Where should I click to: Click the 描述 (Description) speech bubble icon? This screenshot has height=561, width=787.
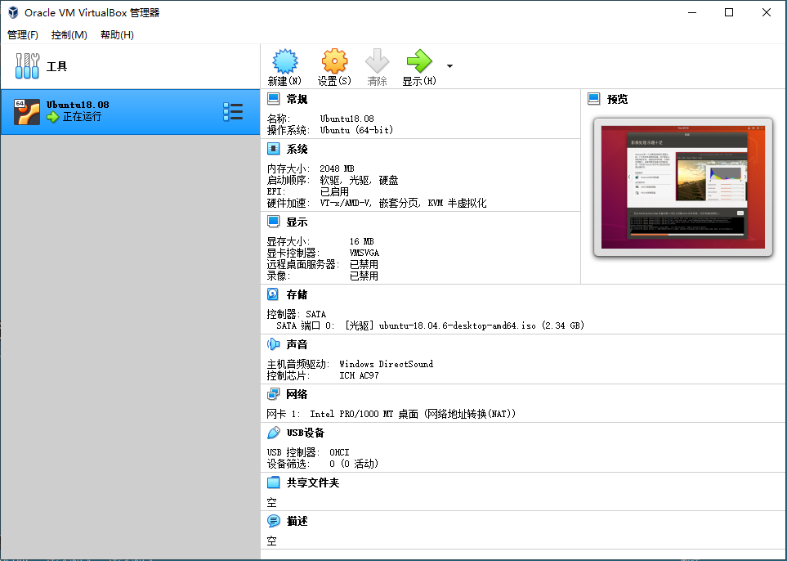click(273, 521)
